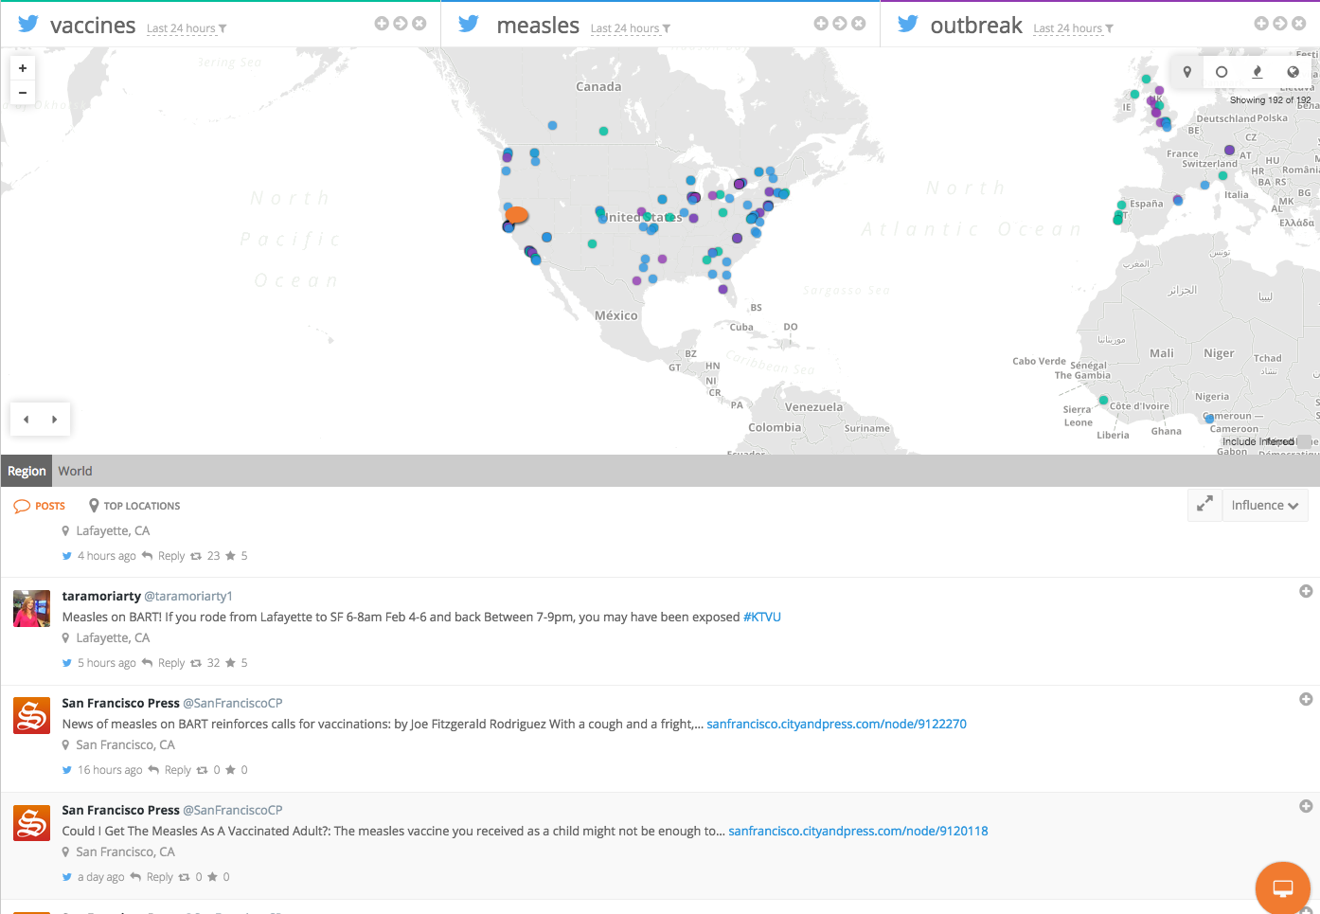Click plus icon on a day ago post
The height and width of the screenshot is (914, 1320).
pyautogui.click(x=1306, y=806)
